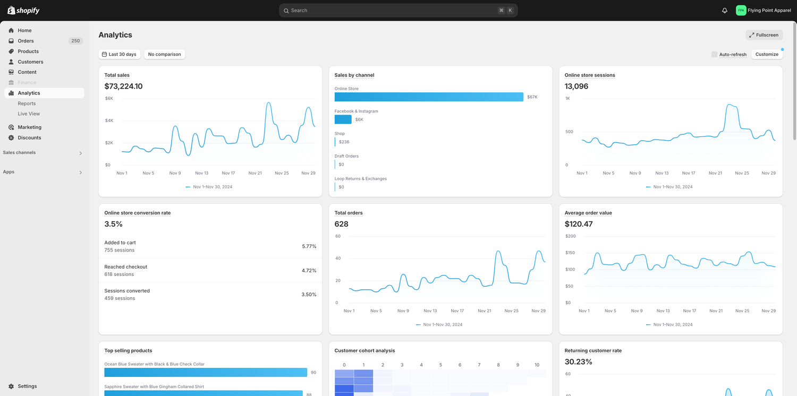The image size is (797, 396).
Task: Enable the Auto-refresh checkbox
Action: coord(714,54)
